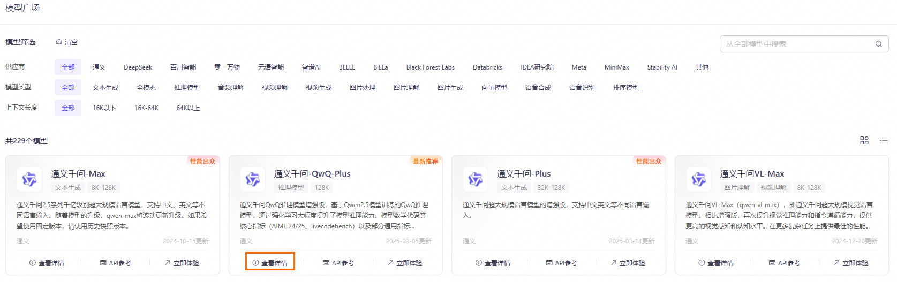Filter model type by 音频理解
Image resolution: width=897 pixels, height=282 pixels.
pyautogui.click(x=231, y=88)
